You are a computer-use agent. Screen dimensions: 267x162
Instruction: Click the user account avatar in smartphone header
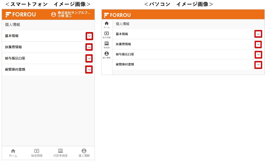[x=54, y=14]
